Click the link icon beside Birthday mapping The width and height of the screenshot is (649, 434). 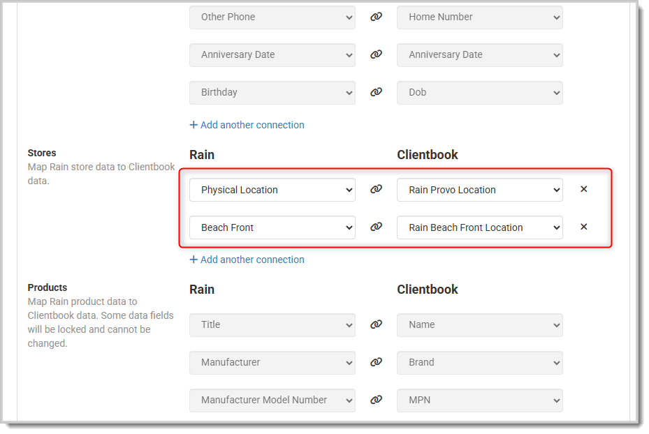click(x=376, y=90)
